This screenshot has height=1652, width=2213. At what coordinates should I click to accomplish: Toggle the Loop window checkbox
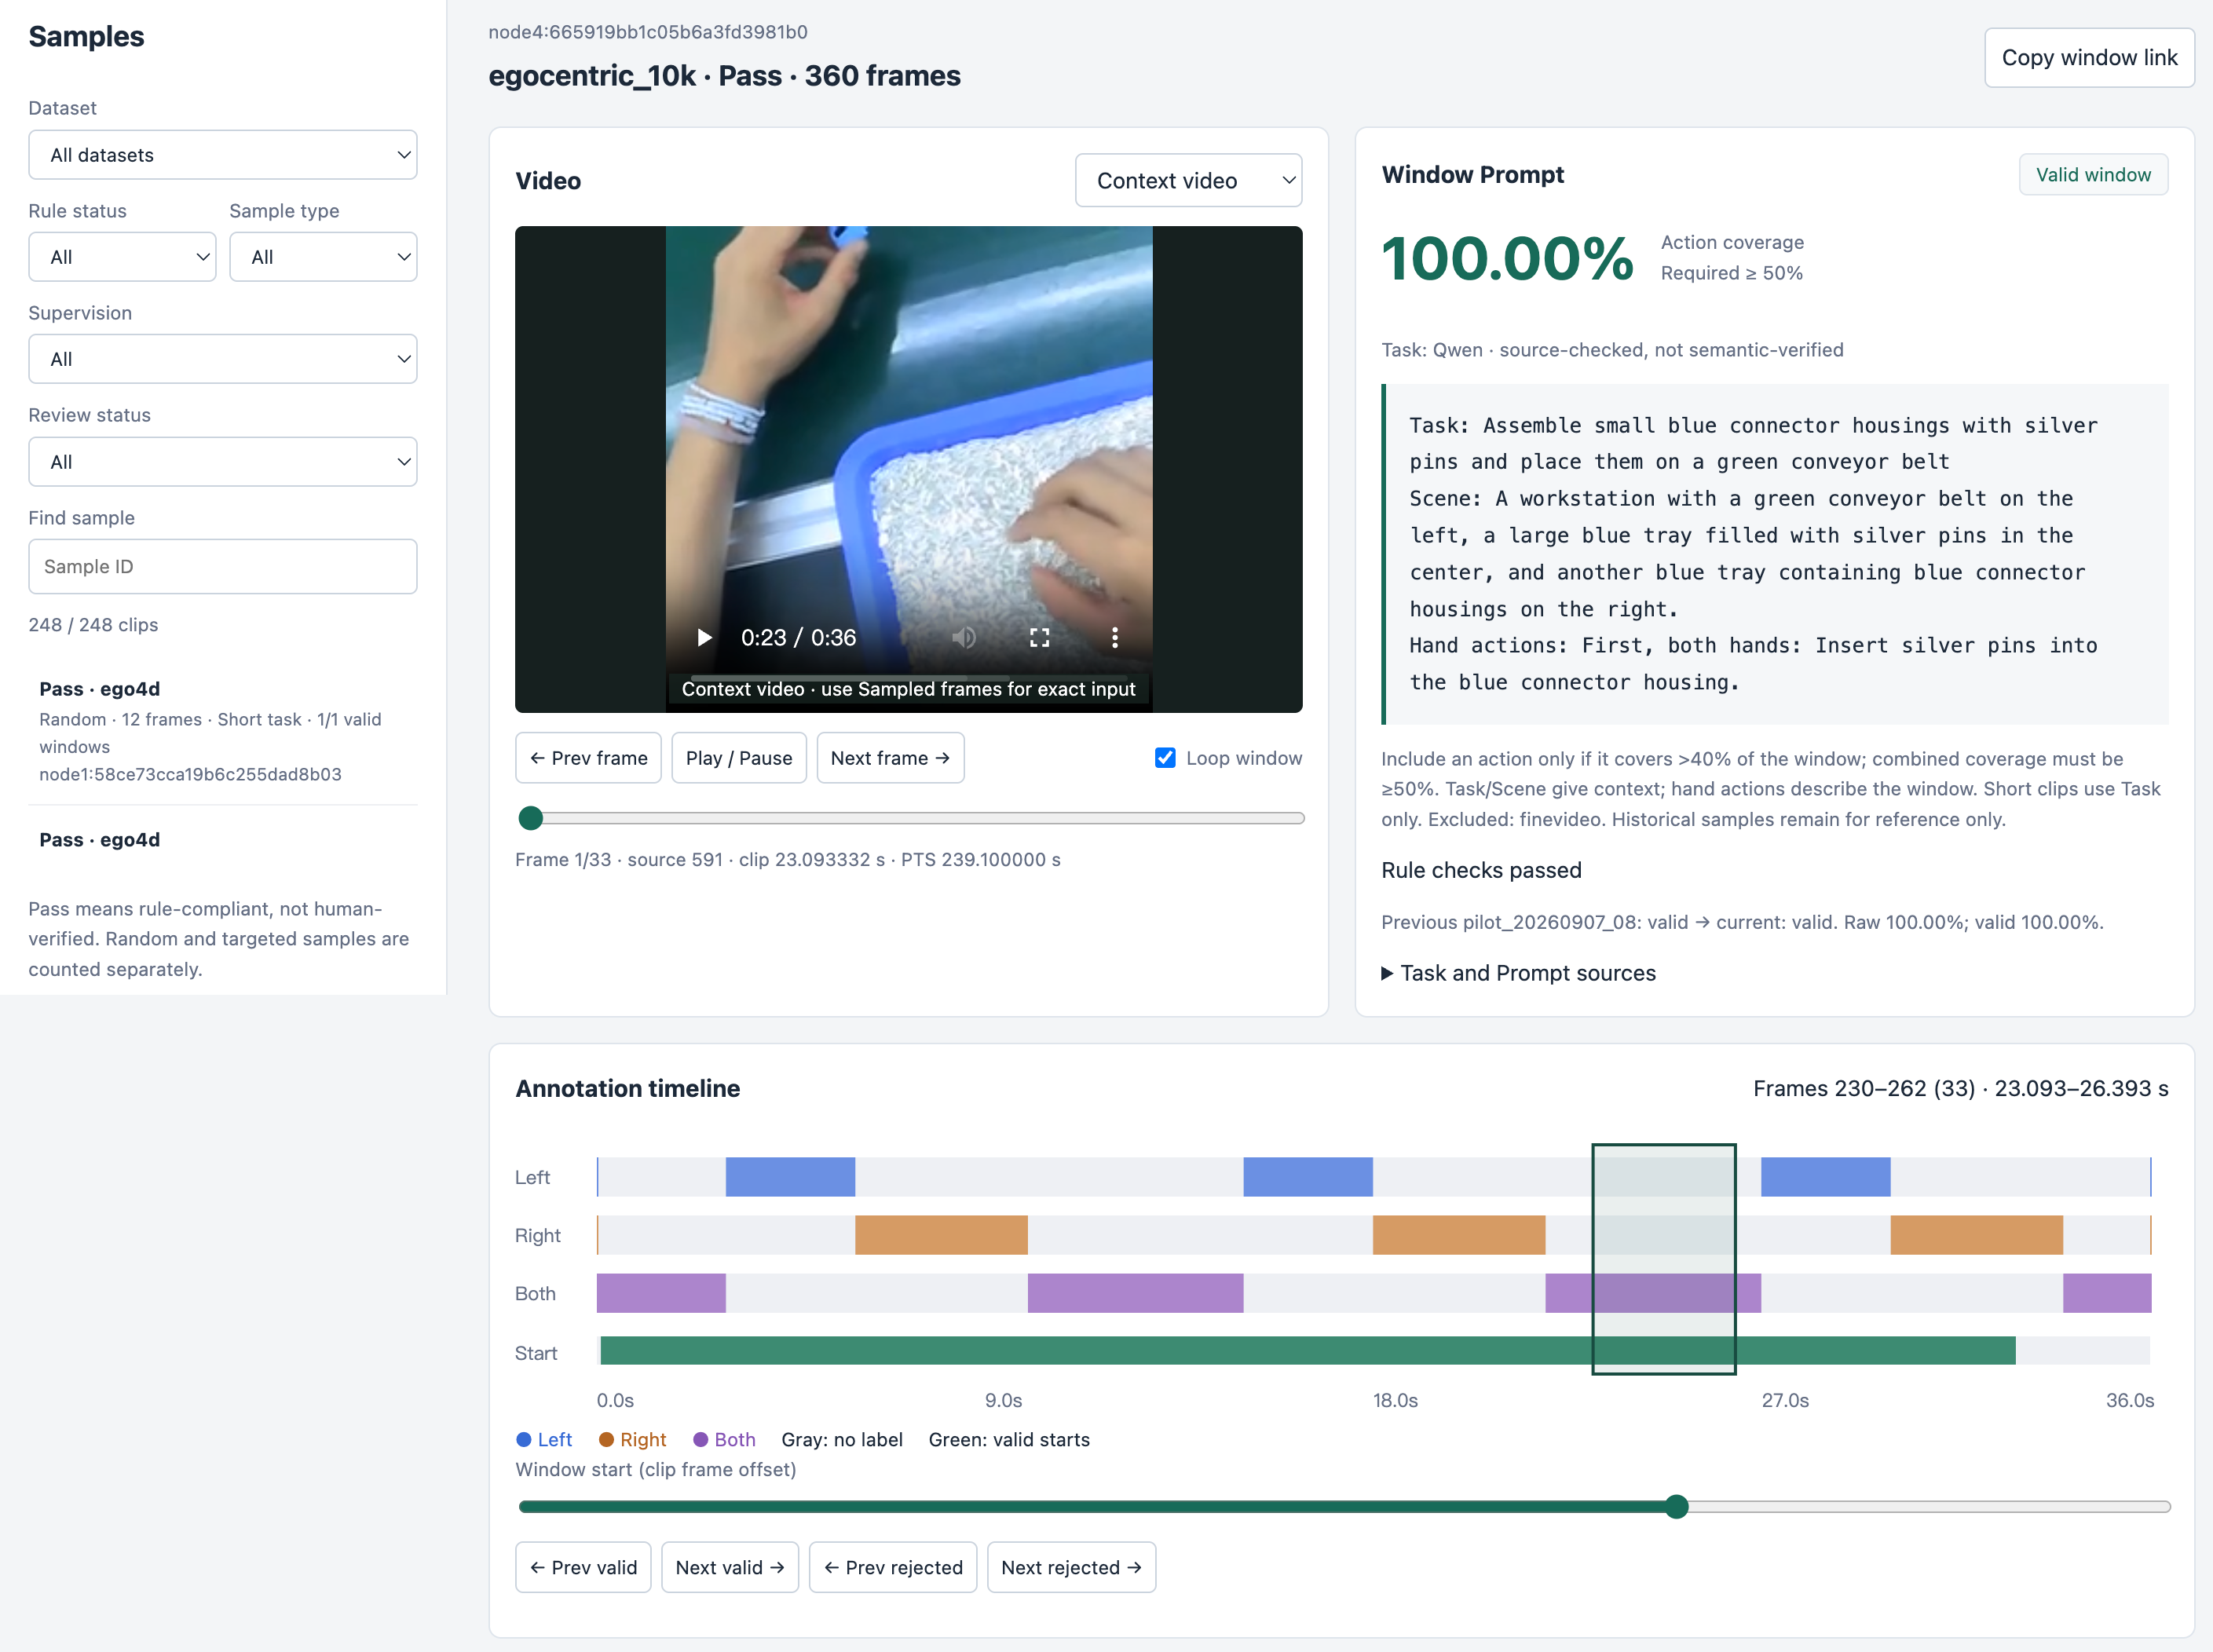[x=1165, y=758]
